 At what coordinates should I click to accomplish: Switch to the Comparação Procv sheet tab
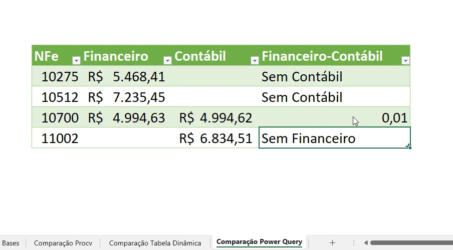point(63,243)
